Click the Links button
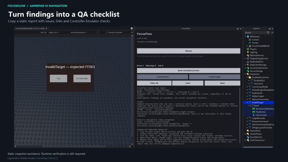The width and height of the screenshot is (288, 162). (x=188, y=83)
